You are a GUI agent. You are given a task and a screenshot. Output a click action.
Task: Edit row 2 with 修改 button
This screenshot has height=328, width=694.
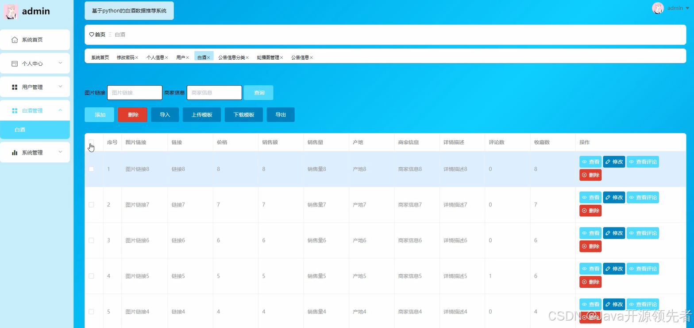click(x=614, y=197)
